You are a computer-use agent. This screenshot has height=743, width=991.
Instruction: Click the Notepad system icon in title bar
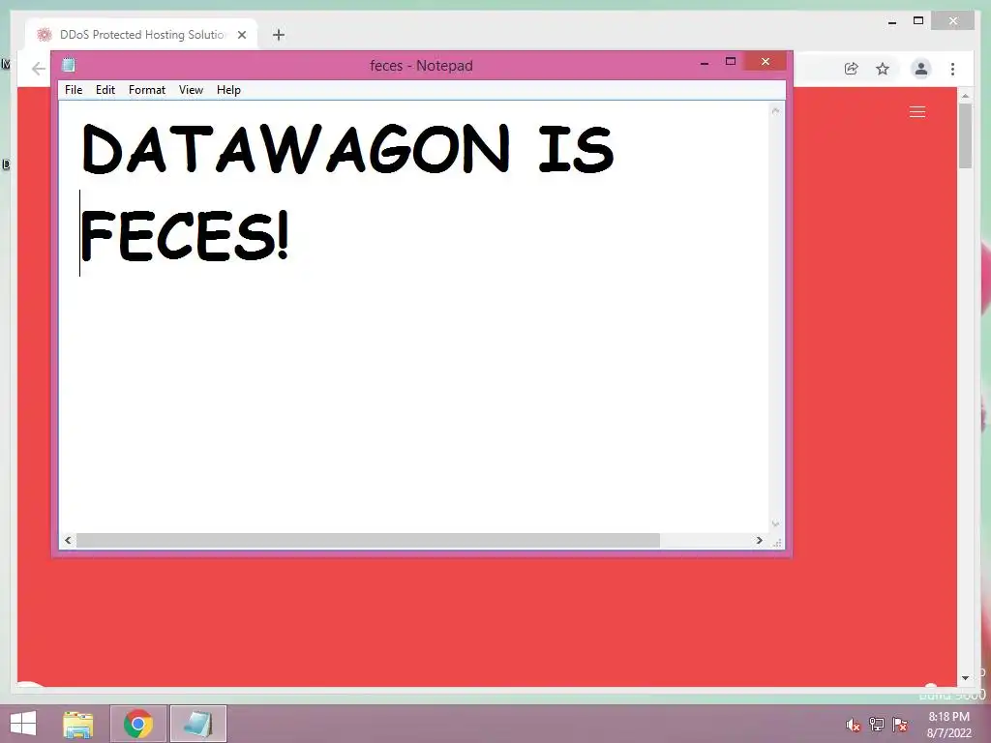(x=69, y=65)
